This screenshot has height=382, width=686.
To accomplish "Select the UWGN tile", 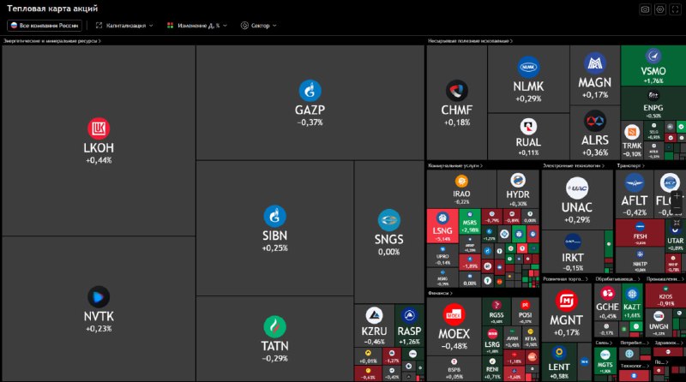I will 659,323.
